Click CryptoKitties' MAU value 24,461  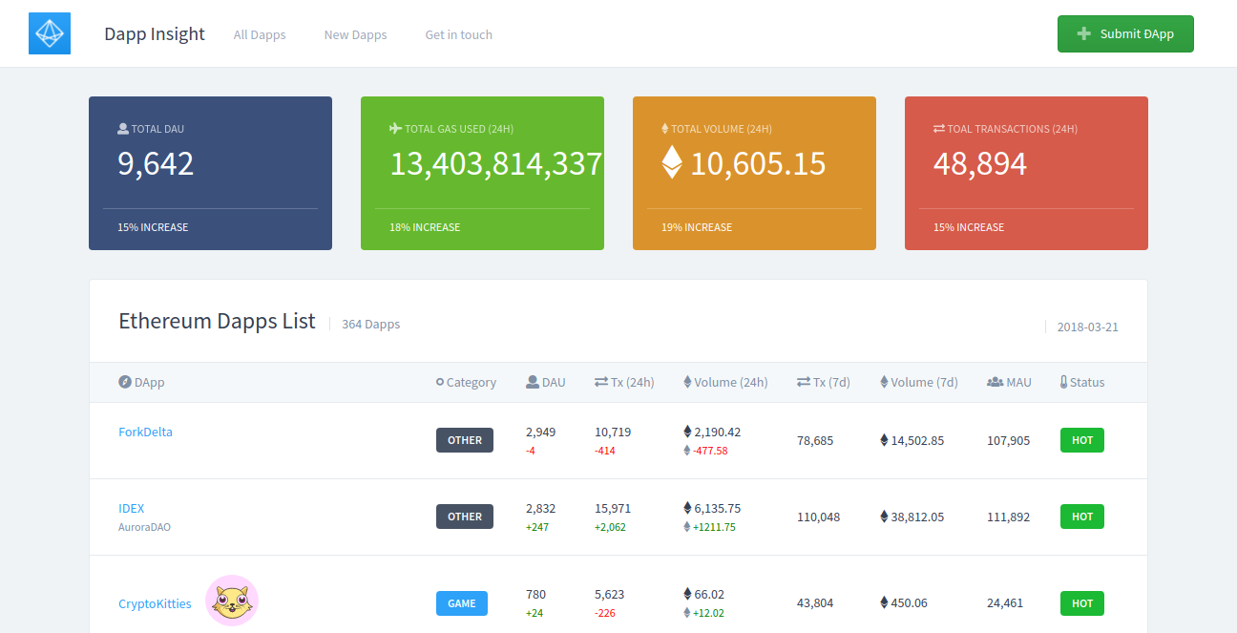click(1005, 603)
